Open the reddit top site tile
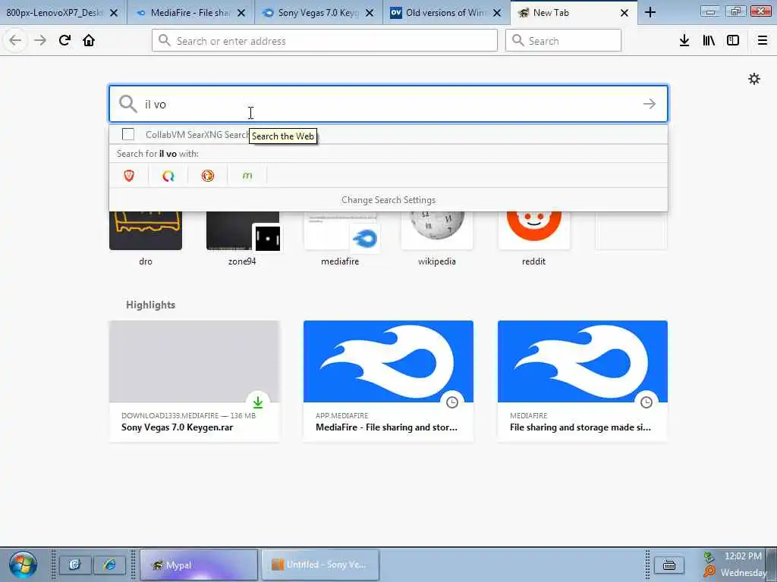Screen dimensions: 777x582 point(533,239)
